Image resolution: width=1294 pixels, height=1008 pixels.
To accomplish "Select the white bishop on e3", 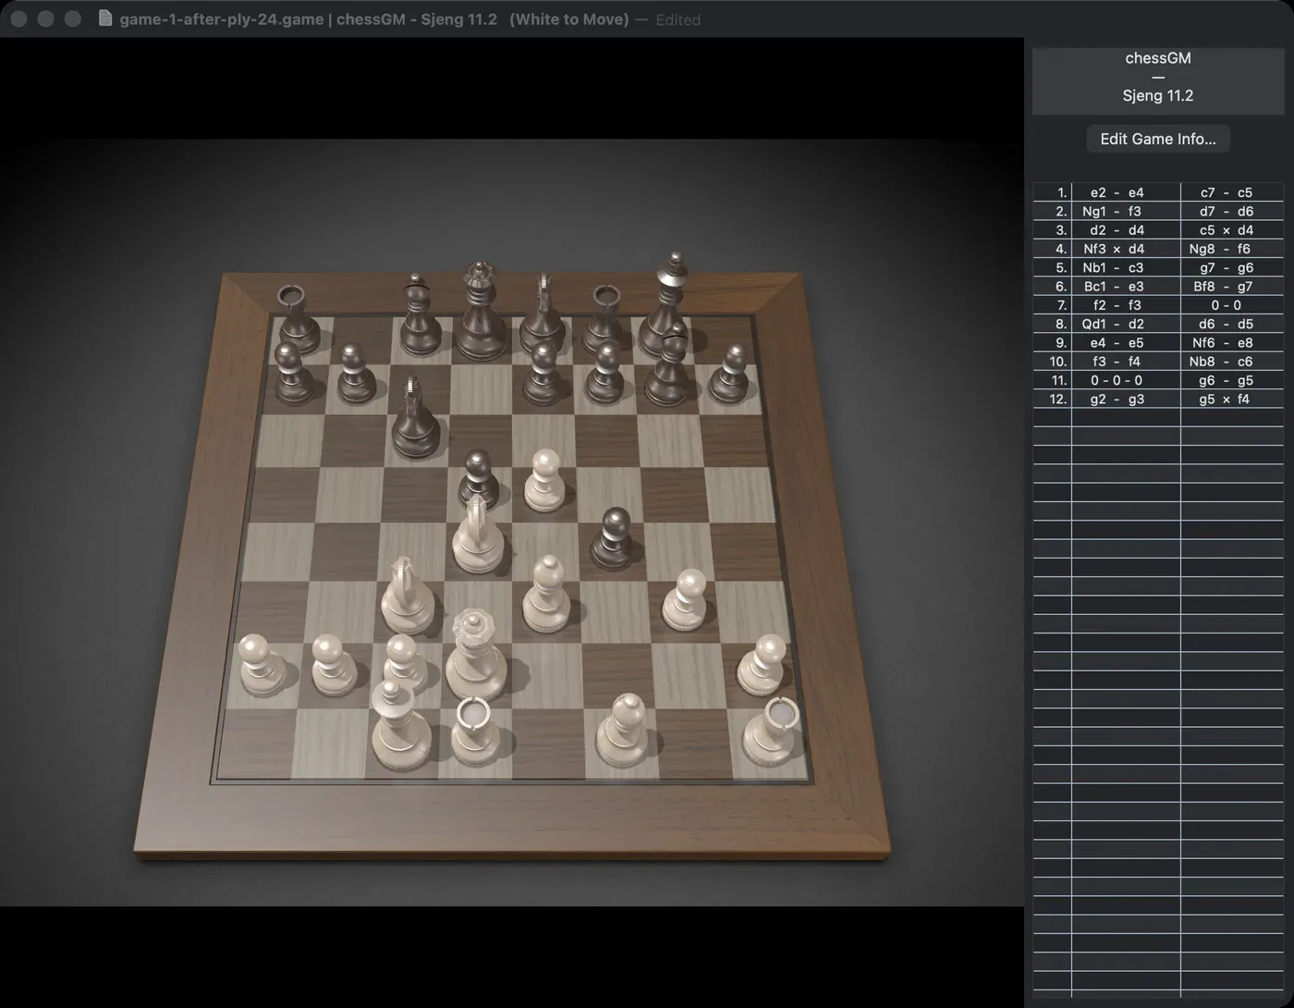I will point(546,595).
